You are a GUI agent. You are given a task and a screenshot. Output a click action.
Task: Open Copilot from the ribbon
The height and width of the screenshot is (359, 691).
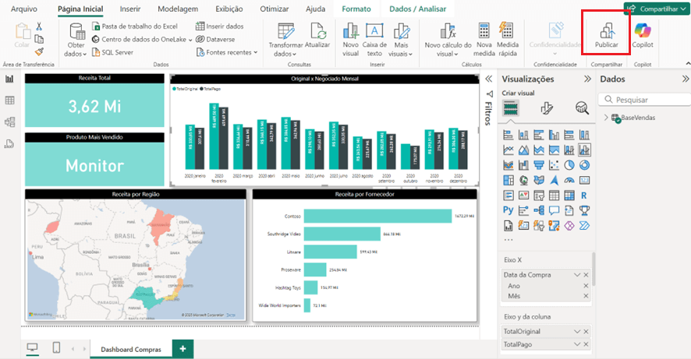tap(643, 35)
